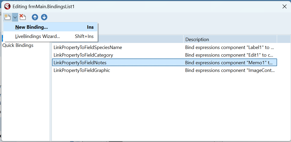Click the New Binding toolbar icon

click(7, 17)
